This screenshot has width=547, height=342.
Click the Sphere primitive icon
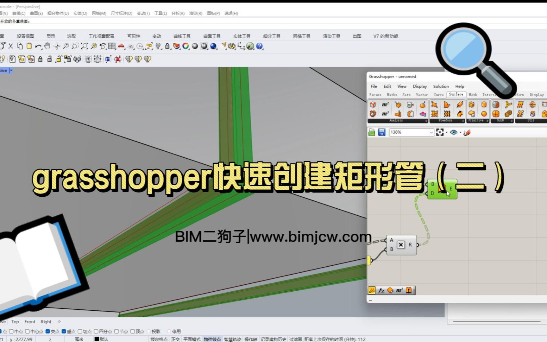click(484, 113)
